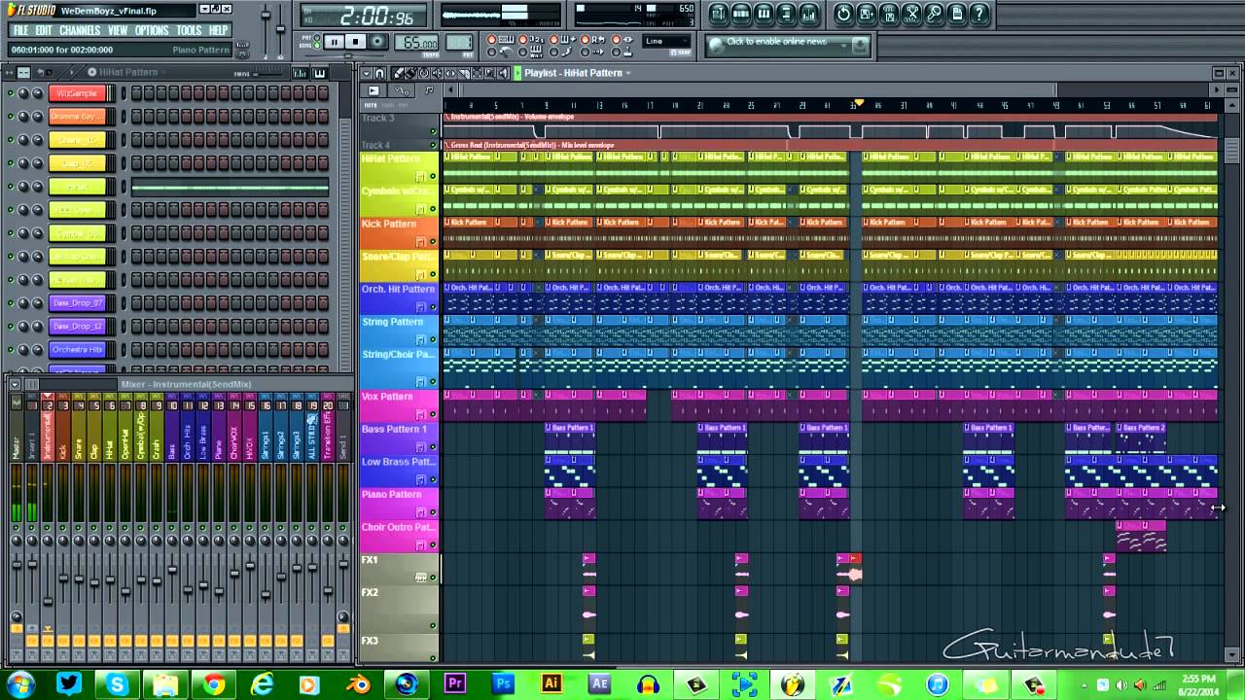Click the pause button in transport panel
This screenshot has height=700, width=1245.
tap(334, 42)
